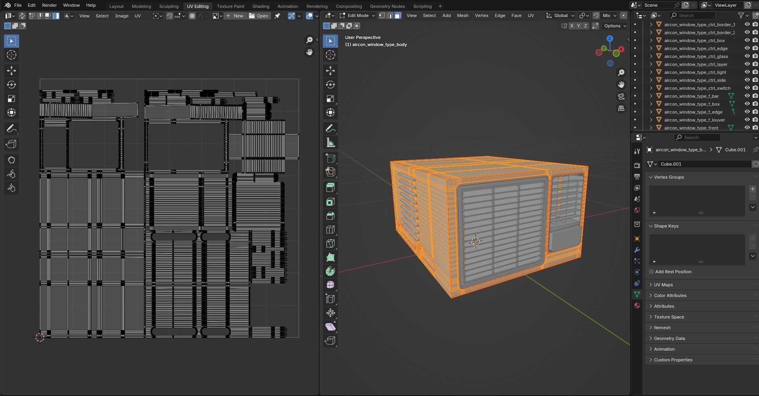Click New image button in UV editor

[x=234, y=16]
